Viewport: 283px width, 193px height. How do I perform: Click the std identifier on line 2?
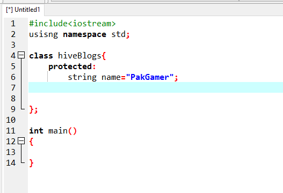pos(118,34)
